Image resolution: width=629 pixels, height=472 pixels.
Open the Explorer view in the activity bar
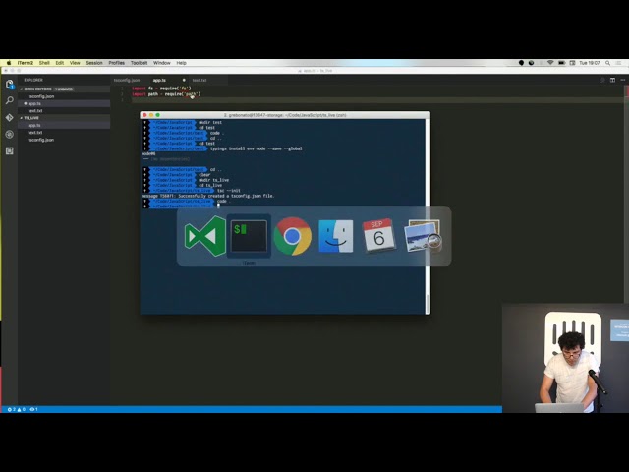point(10,84)
